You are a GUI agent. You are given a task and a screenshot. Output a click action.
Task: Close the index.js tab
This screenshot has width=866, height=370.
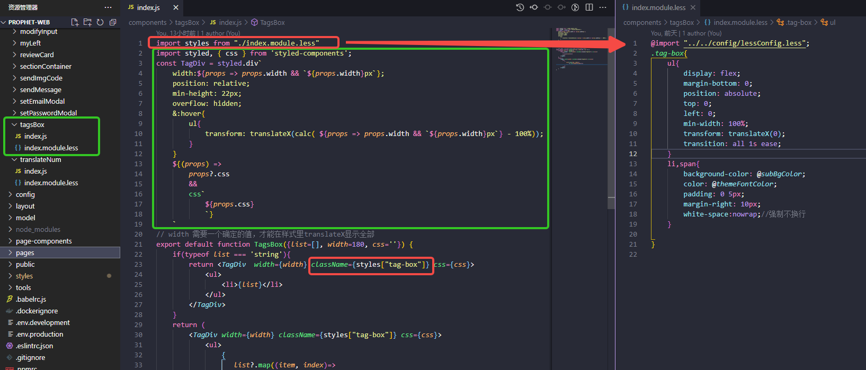pyautogui.click(x=176, y=7)
